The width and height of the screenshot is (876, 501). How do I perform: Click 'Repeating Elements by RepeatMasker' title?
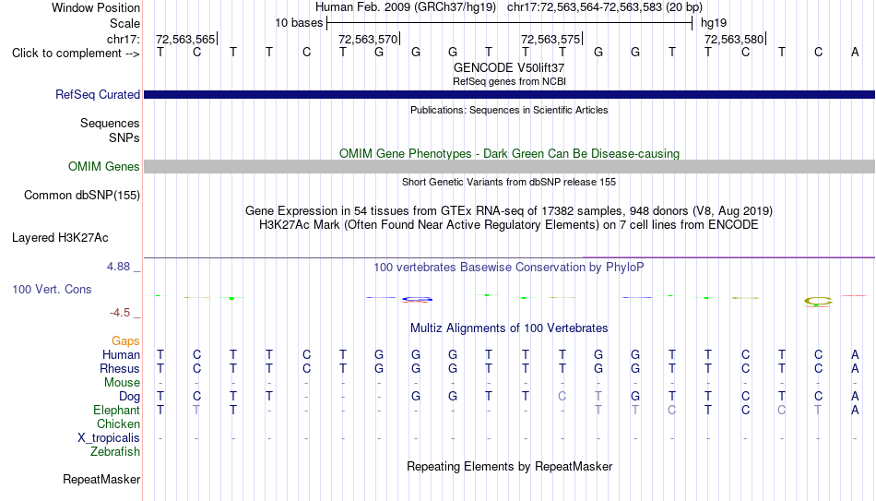(510, 466)
